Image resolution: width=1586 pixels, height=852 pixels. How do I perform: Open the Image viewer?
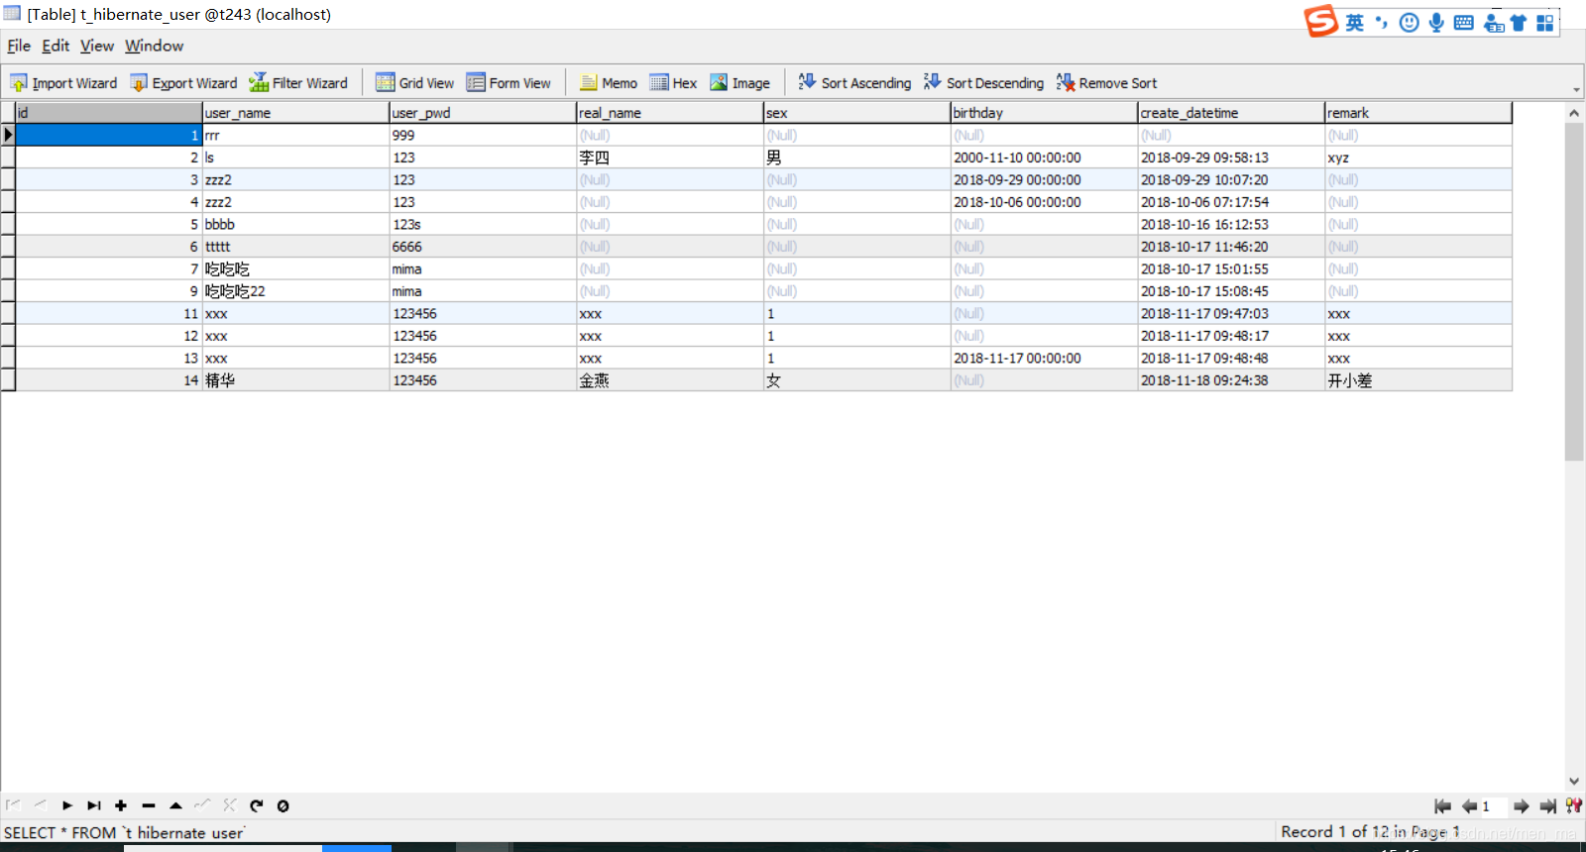click(739, 83)
